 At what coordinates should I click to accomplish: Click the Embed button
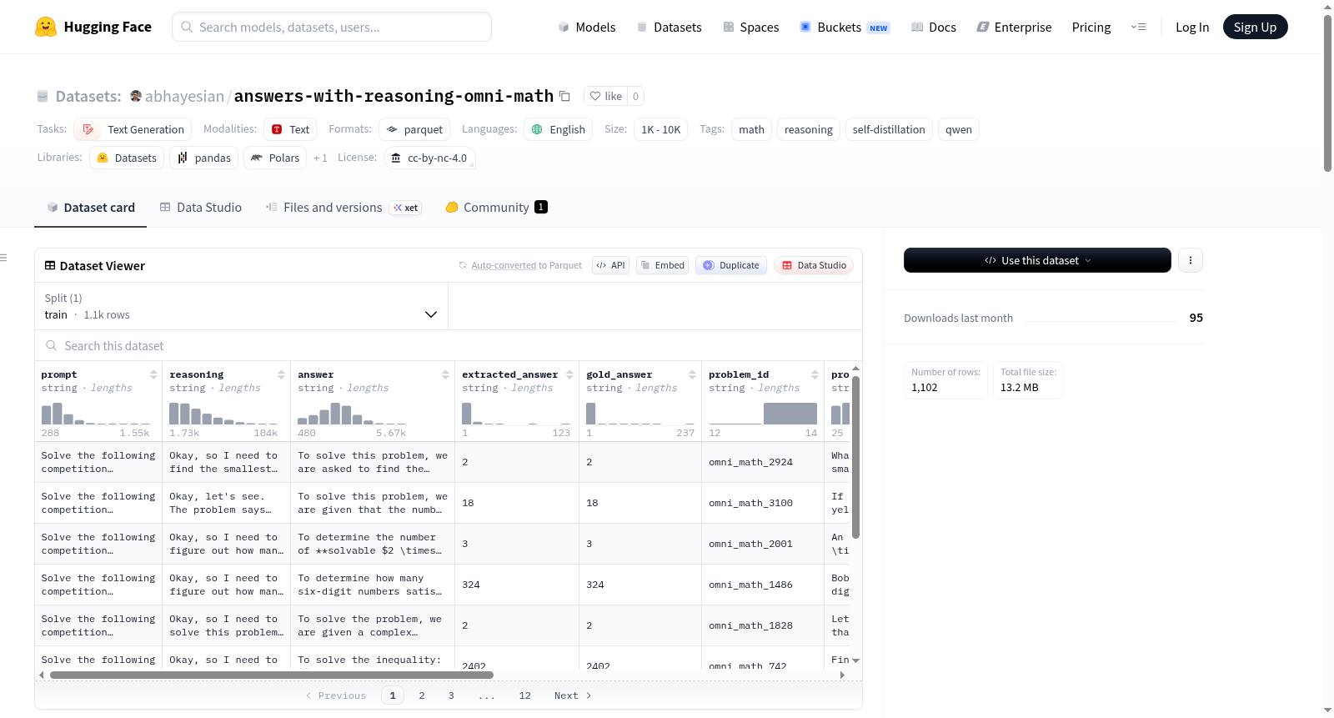point(662,265)
